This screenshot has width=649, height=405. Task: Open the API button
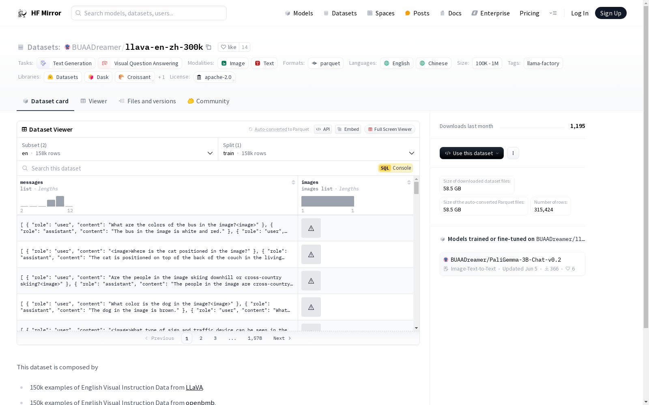tap(323, 129)
